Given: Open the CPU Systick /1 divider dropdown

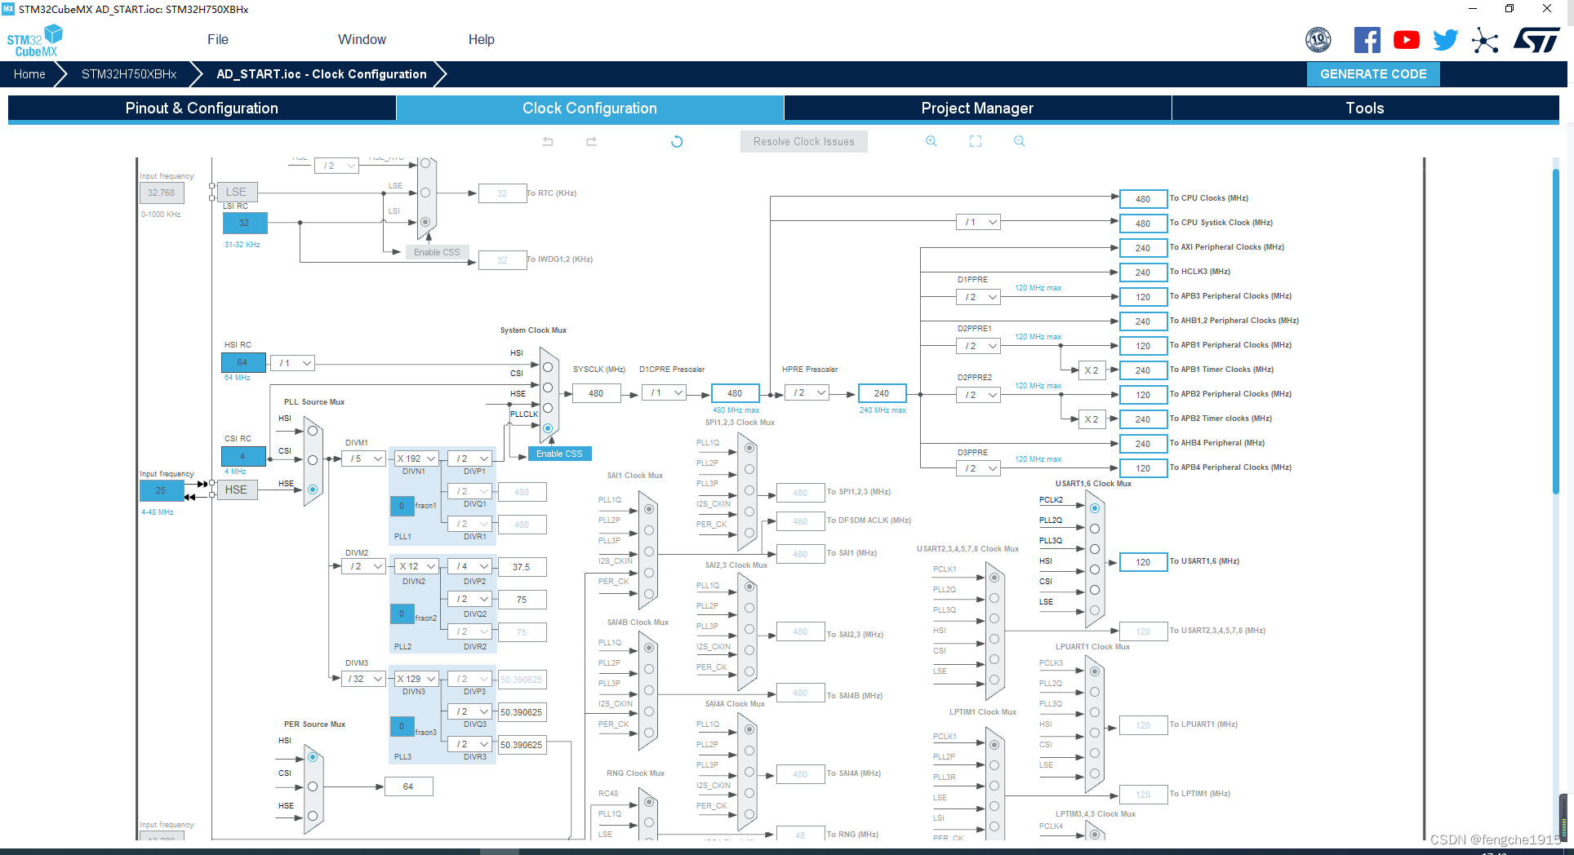Looking at the screenshot, I should click(x=978, y=222).
